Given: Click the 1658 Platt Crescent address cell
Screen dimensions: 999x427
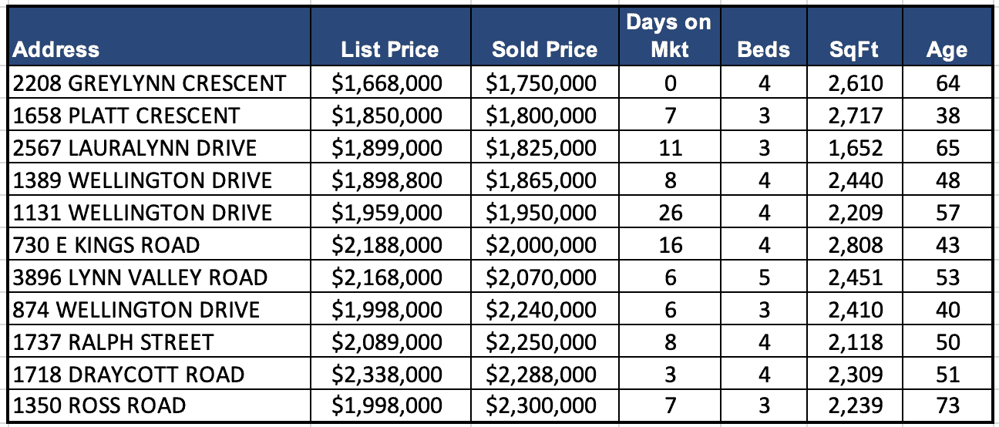Looking at the screenshot, I should [x=126, y=116].
